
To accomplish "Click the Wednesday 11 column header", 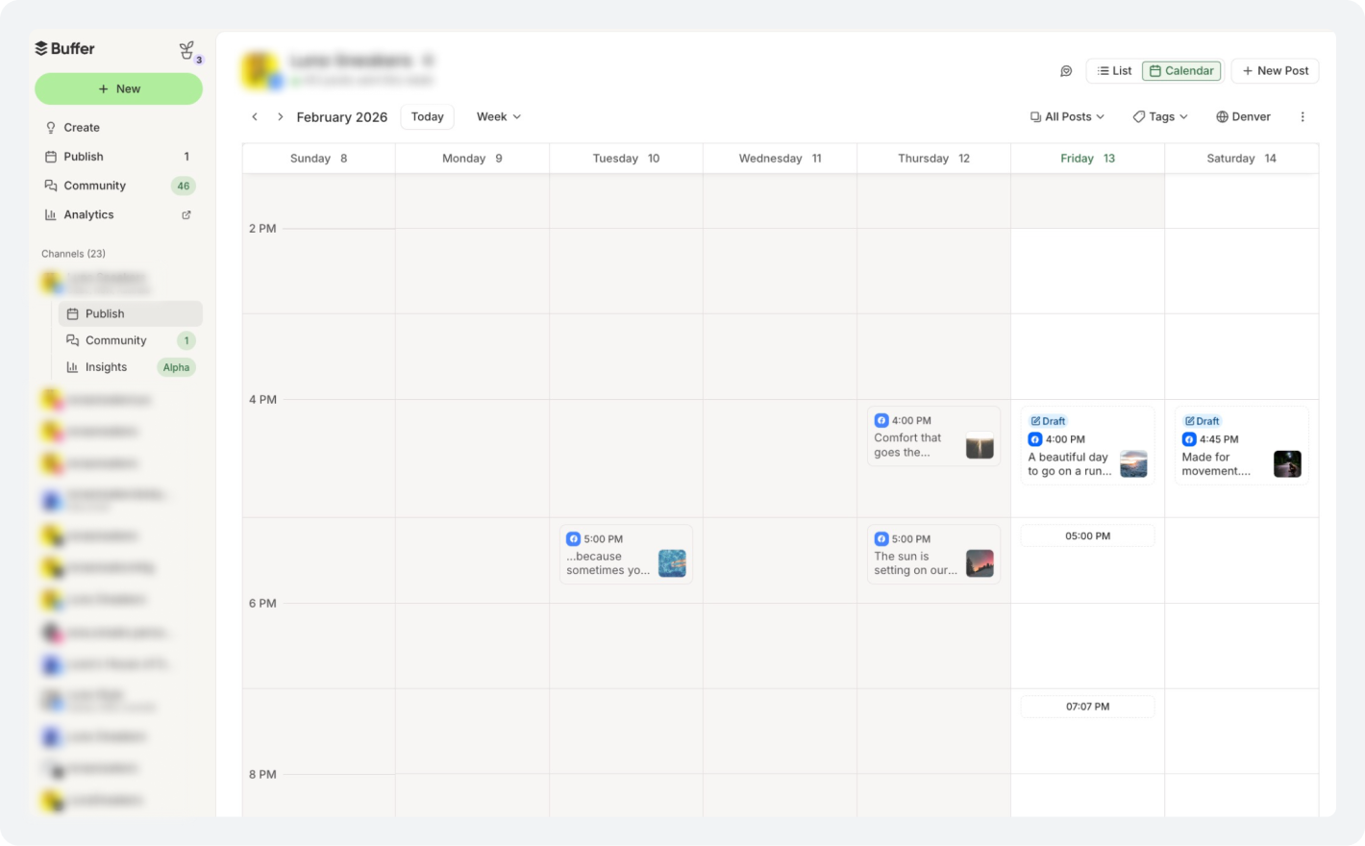I will (780, 159).
